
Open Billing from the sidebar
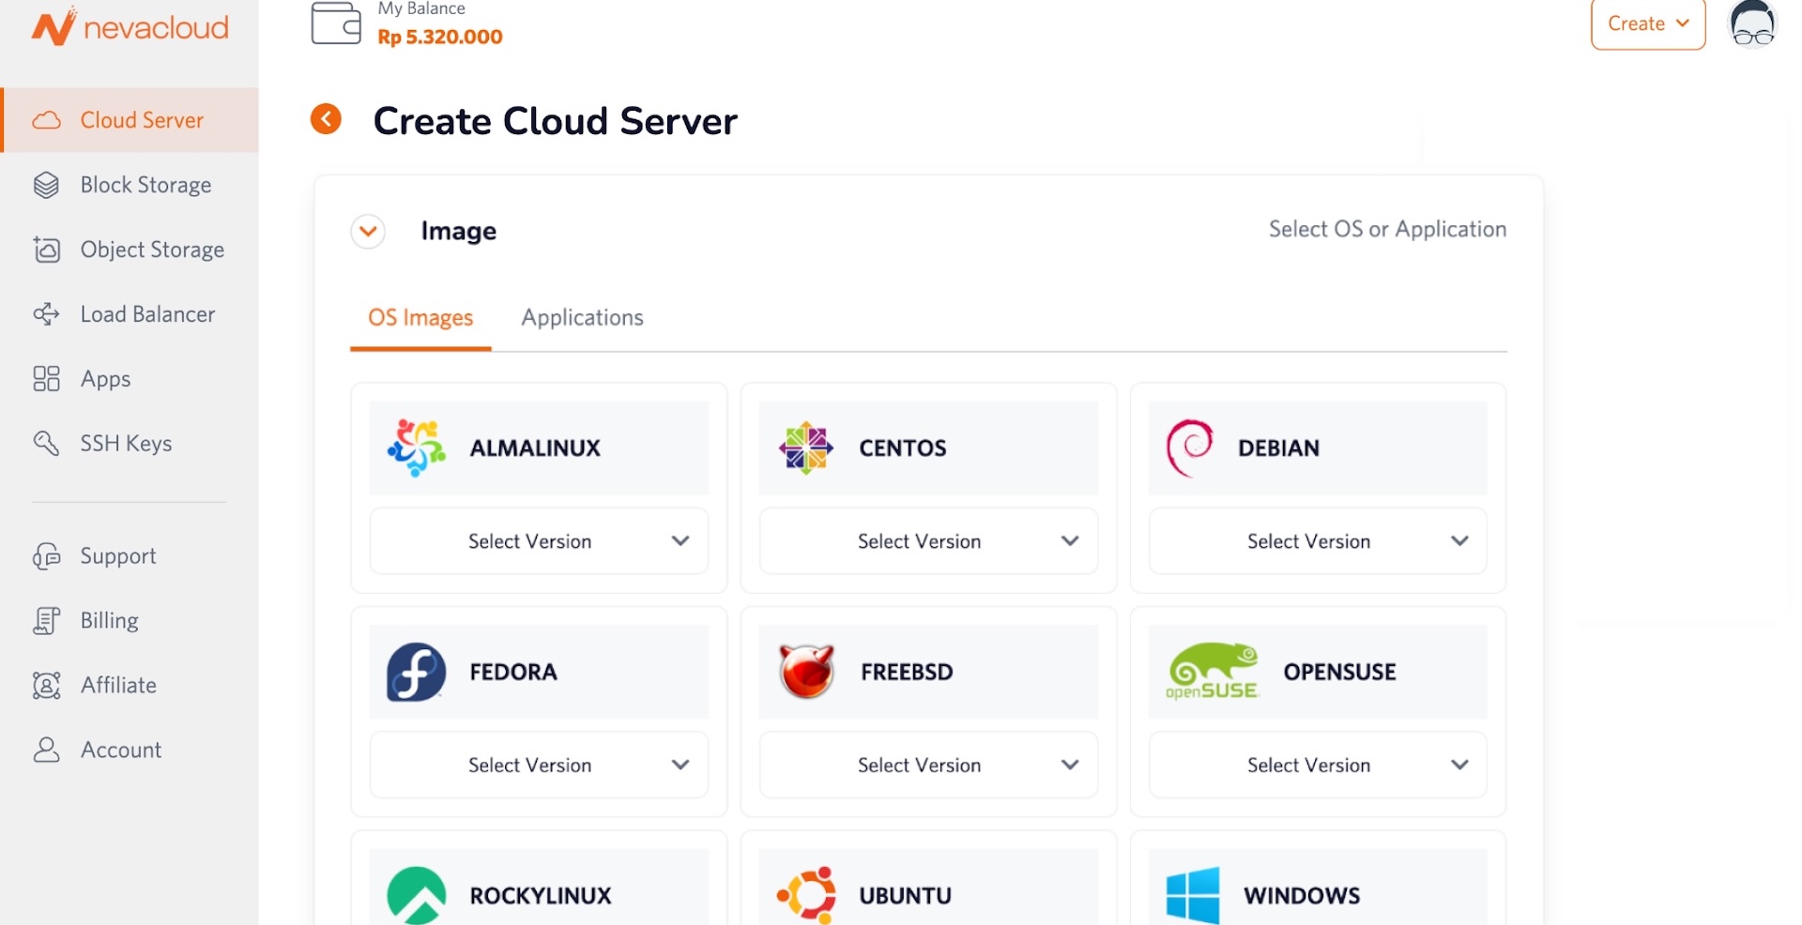tap(109, 620)
